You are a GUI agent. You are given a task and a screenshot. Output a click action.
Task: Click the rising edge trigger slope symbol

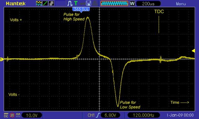pos(98,115)
